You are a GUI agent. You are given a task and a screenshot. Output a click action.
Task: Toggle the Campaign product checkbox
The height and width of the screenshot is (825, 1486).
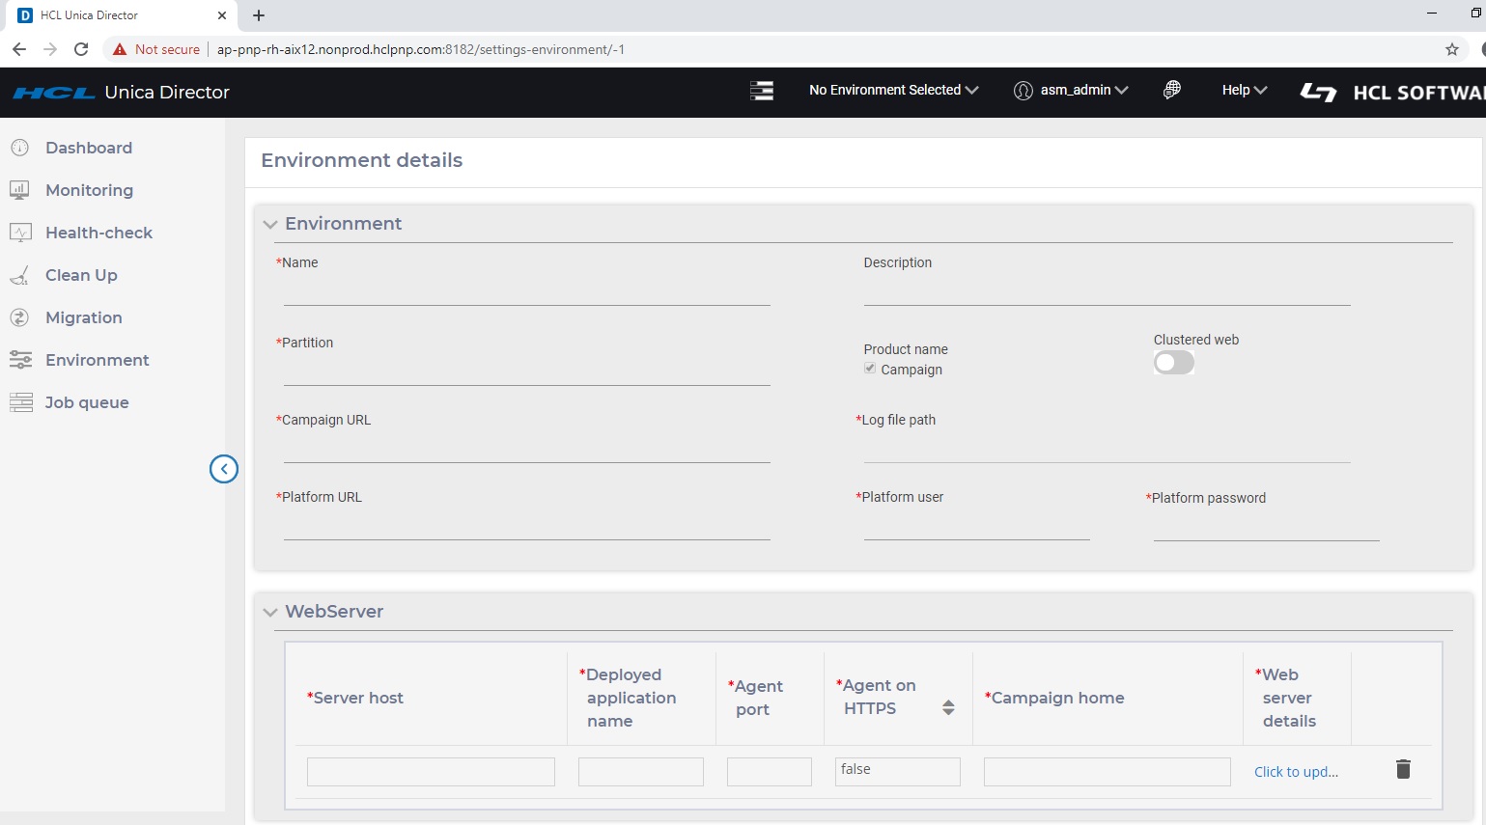click(x=870, y=369)
